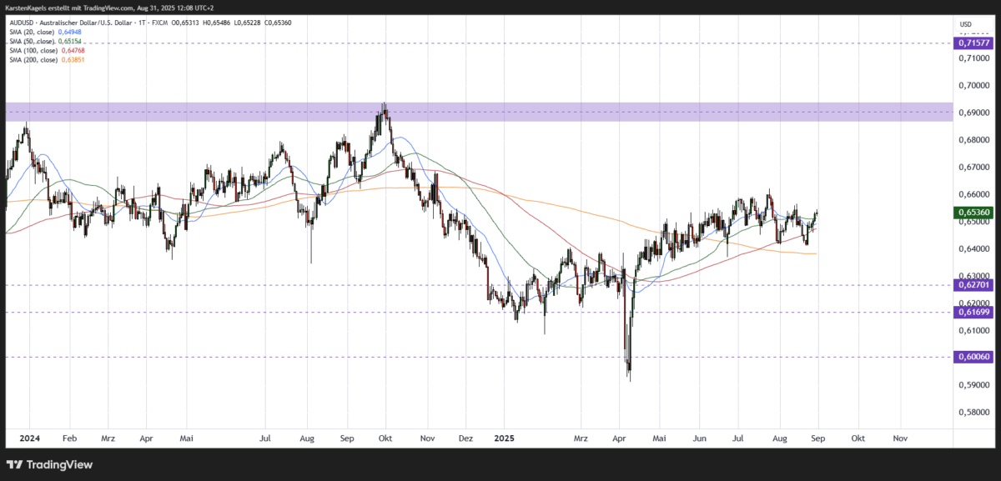Select the purple price label 0,60060

[973, 357]
